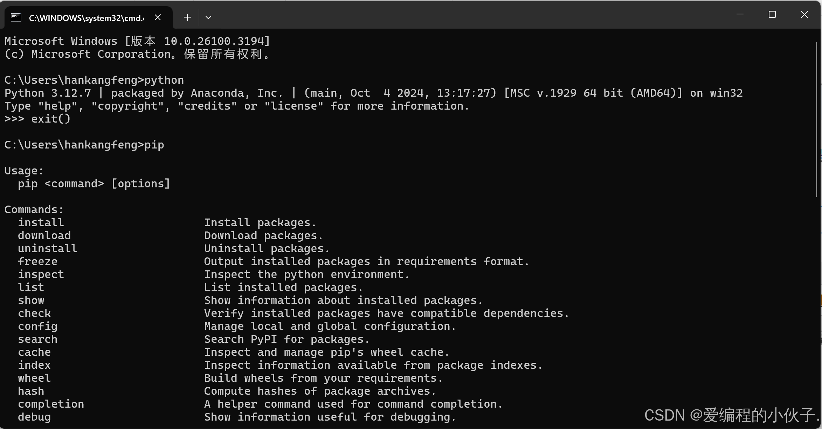Image resolution: width=822 pixels, height=429 pixels.
Task: Click the 'completion' command name
Action: click(51, 404)
